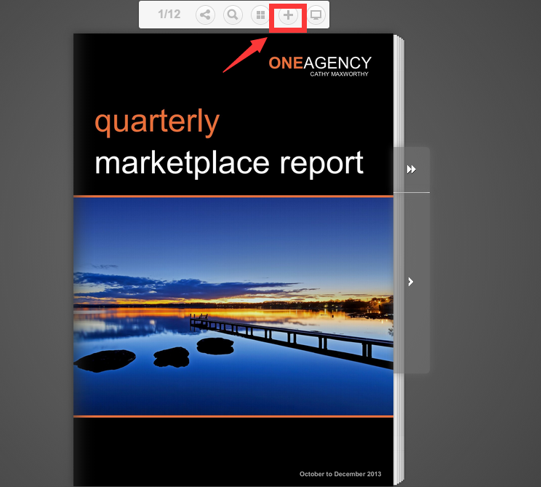Image resolution: width=541 pixels, height=487 pixels.
Task: Click the ONEAGENCY logo on cover
Action: coord(320,63)
